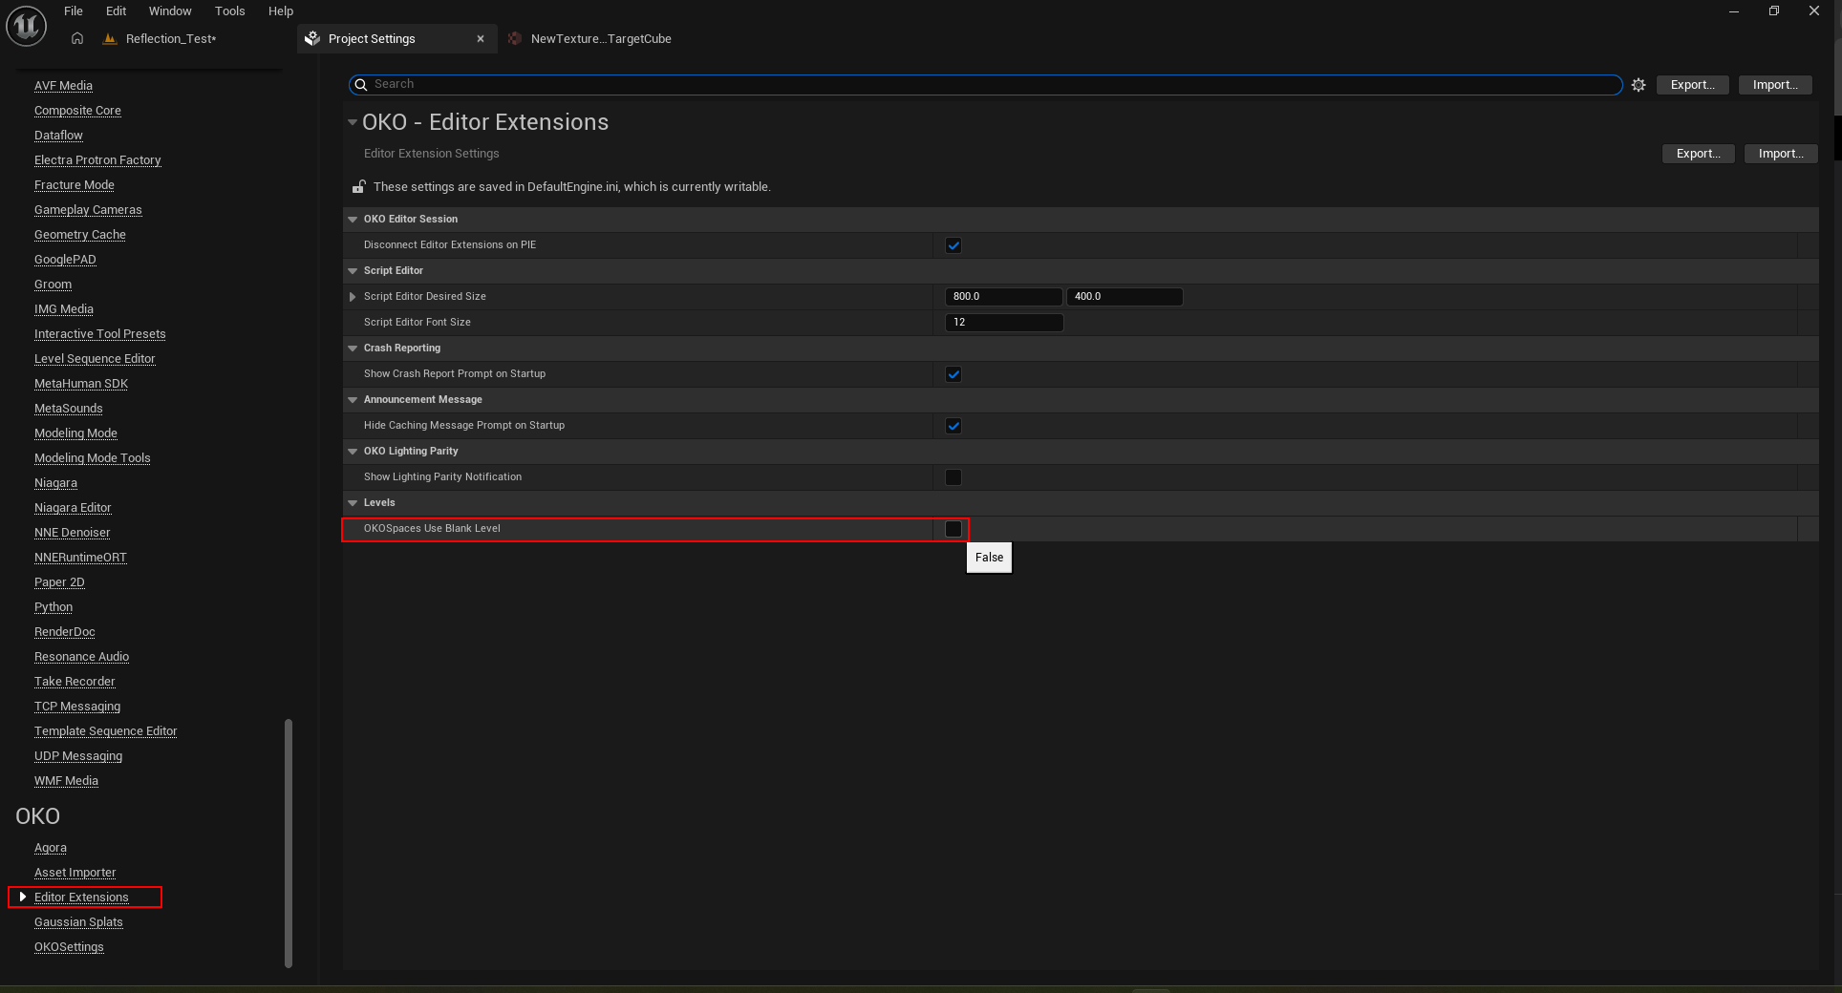Collapse the Levels section
The width and height of the screenshot is (1842, 993).
tap(353, 503)
